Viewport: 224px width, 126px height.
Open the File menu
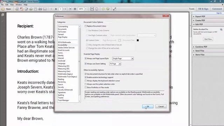[2, 5]
